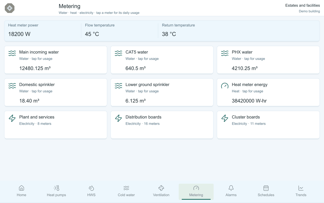This screenshot has width=324, height=203.
Task: Click the Home house icon
Action: click(22, 188)
